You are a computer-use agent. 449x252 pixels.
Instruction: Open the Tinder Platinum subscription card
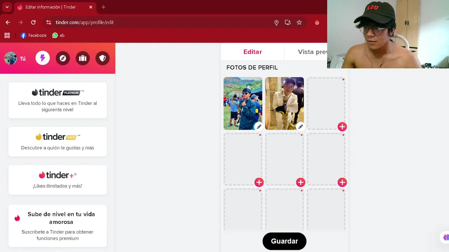point(58,100)
